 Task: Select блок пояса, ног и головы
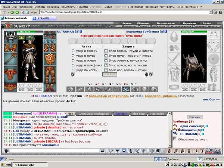106,65
